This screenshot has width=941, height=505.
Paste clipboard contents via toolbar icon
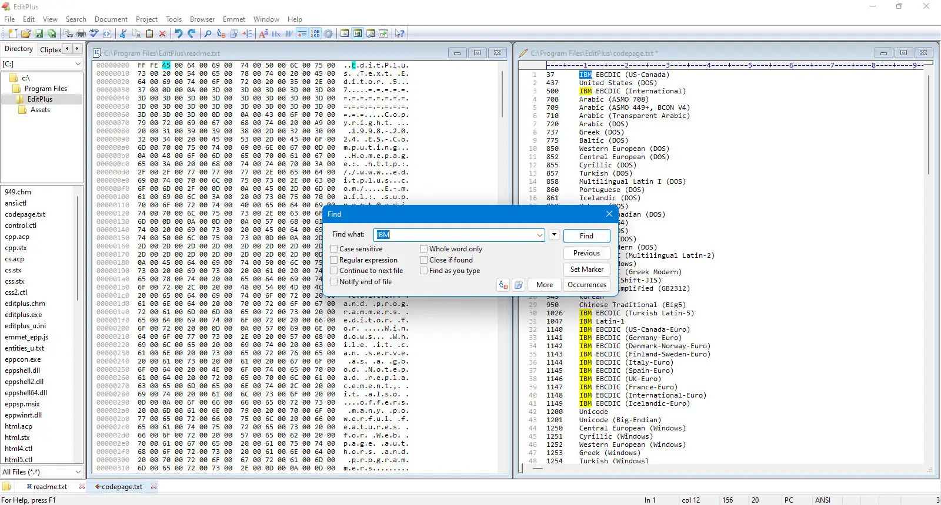(149, 33)
